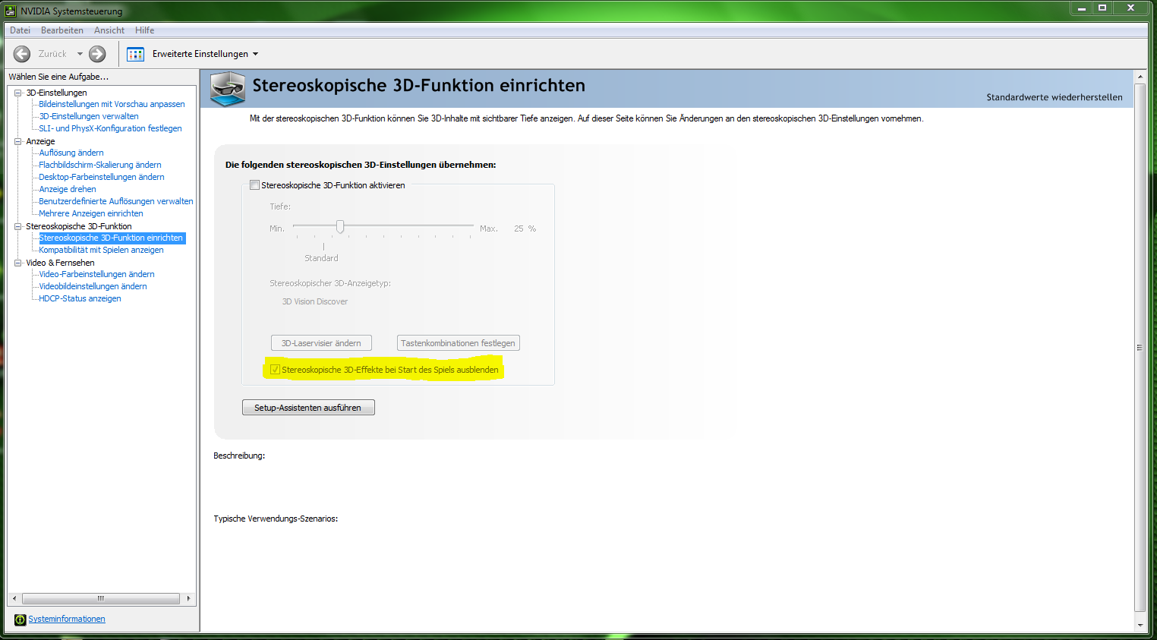
Task: Click 3D-Laservisier ändern button
Action: 321,343
